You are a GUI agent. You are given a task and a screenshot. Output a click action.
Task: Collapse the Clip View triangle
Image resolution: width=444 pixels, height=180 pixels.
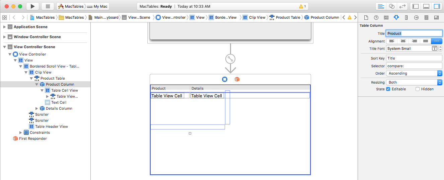(x=26, y=72)
